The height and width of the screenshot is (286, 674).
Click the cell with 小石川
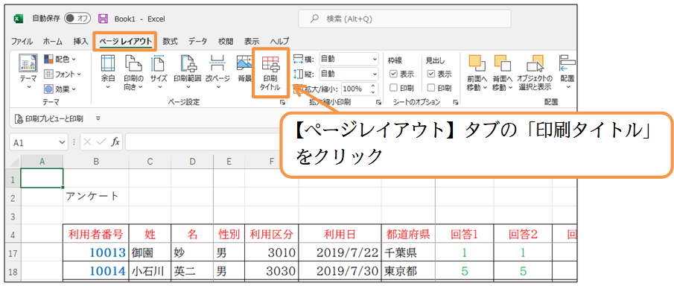point(150,271)
